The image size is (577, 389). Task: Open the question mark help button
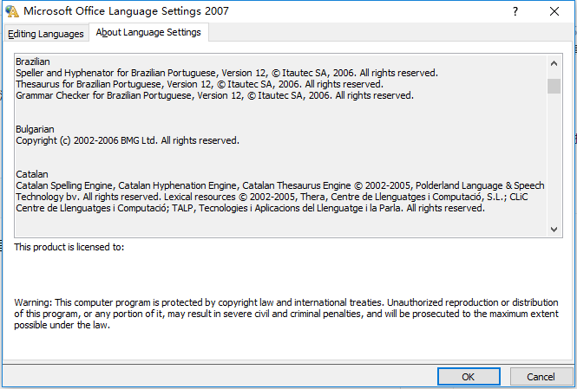point(515,11)
